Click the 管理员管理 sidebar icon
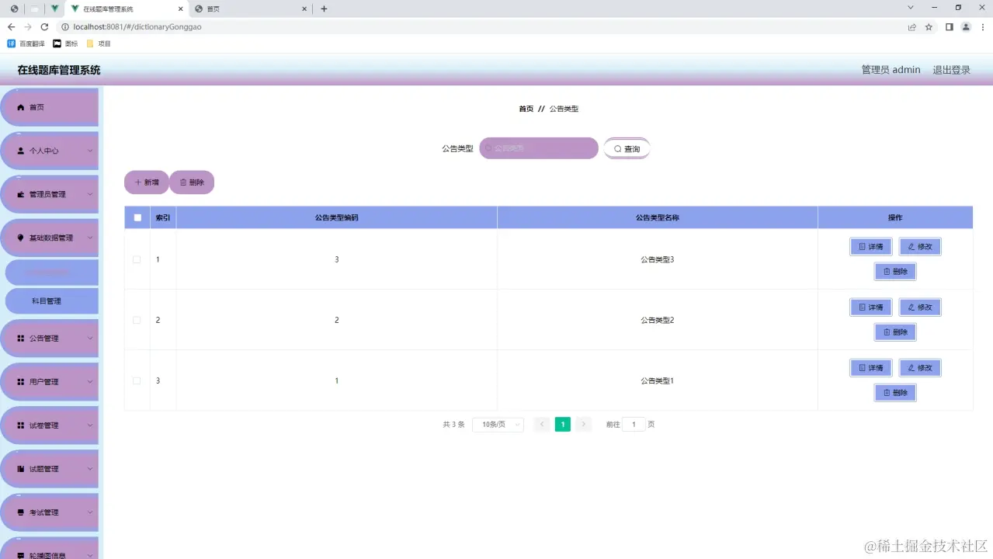 coord(21,194)
